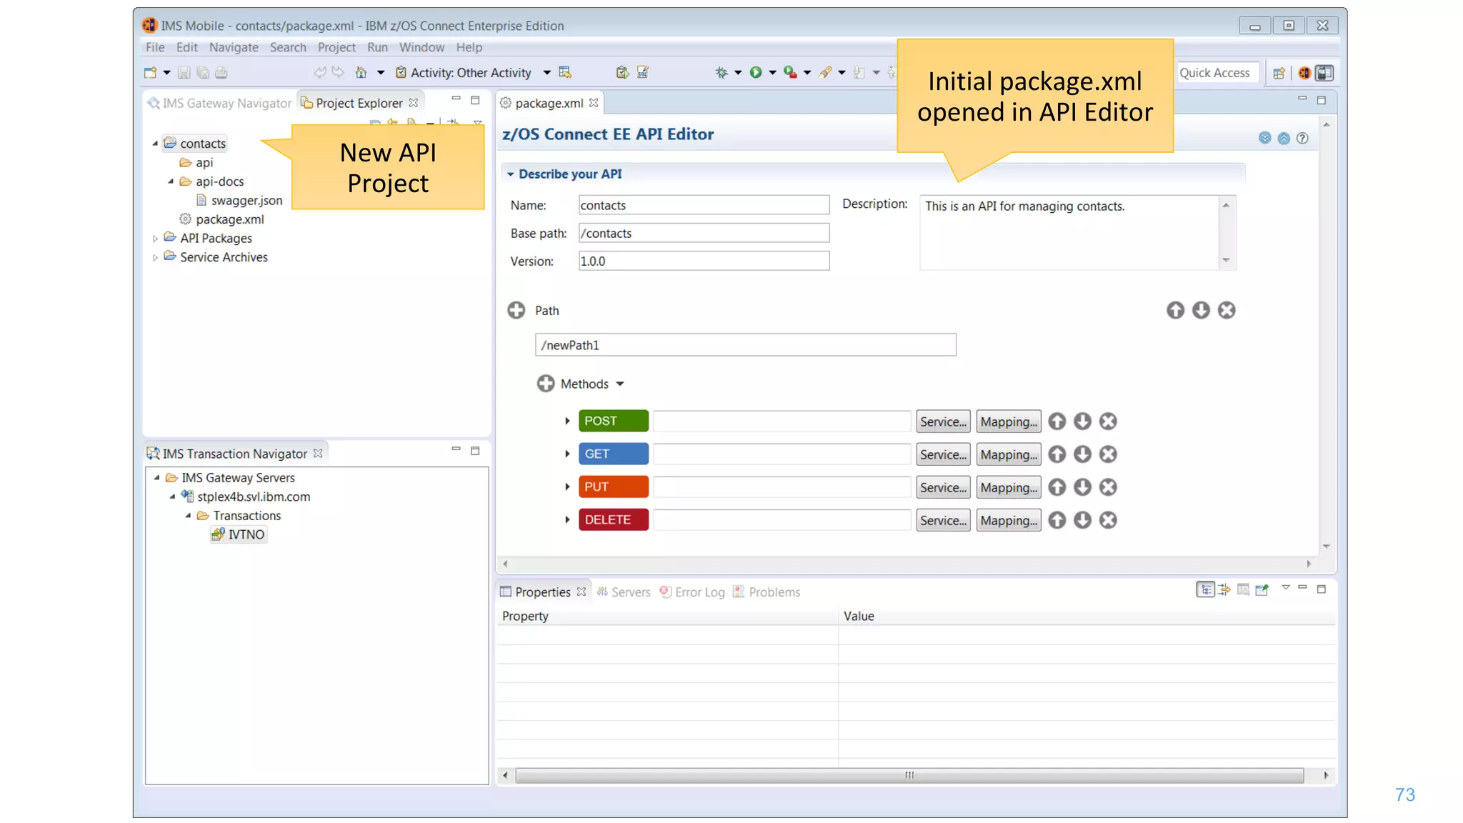
Task: Collapse the IMS Gateway Servers node
Action: 157,478
